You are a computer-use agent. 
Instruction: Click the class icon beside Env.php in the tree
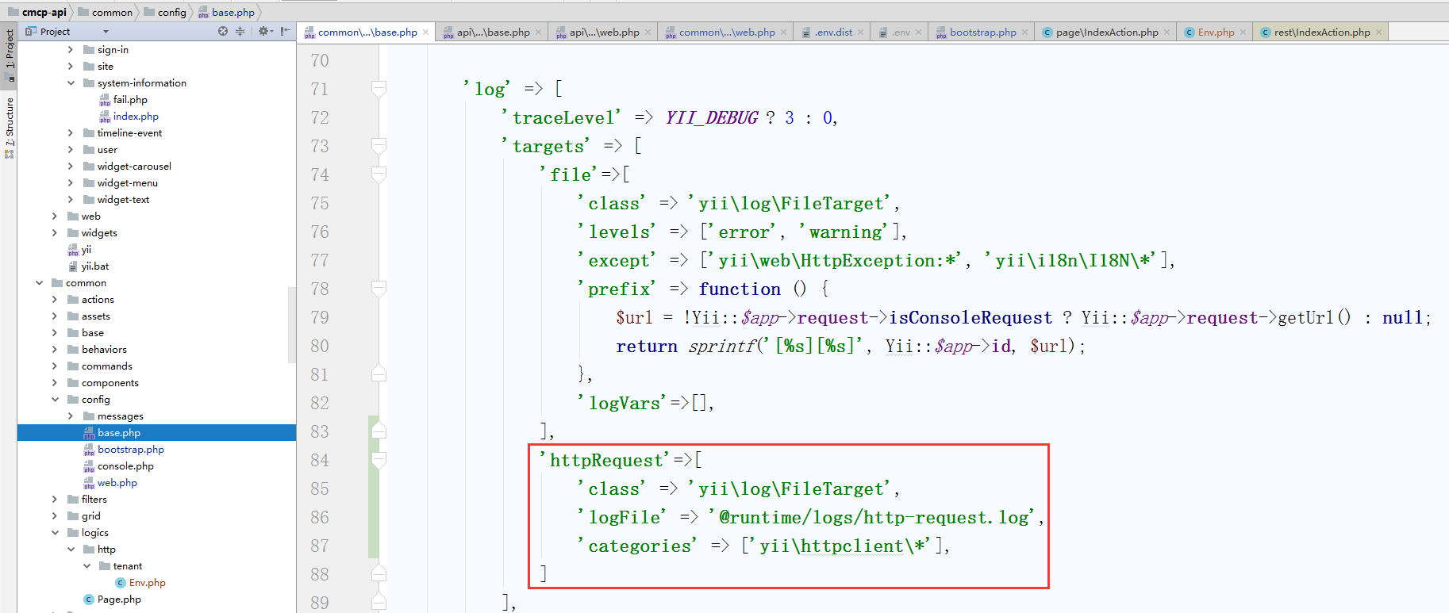121,583
